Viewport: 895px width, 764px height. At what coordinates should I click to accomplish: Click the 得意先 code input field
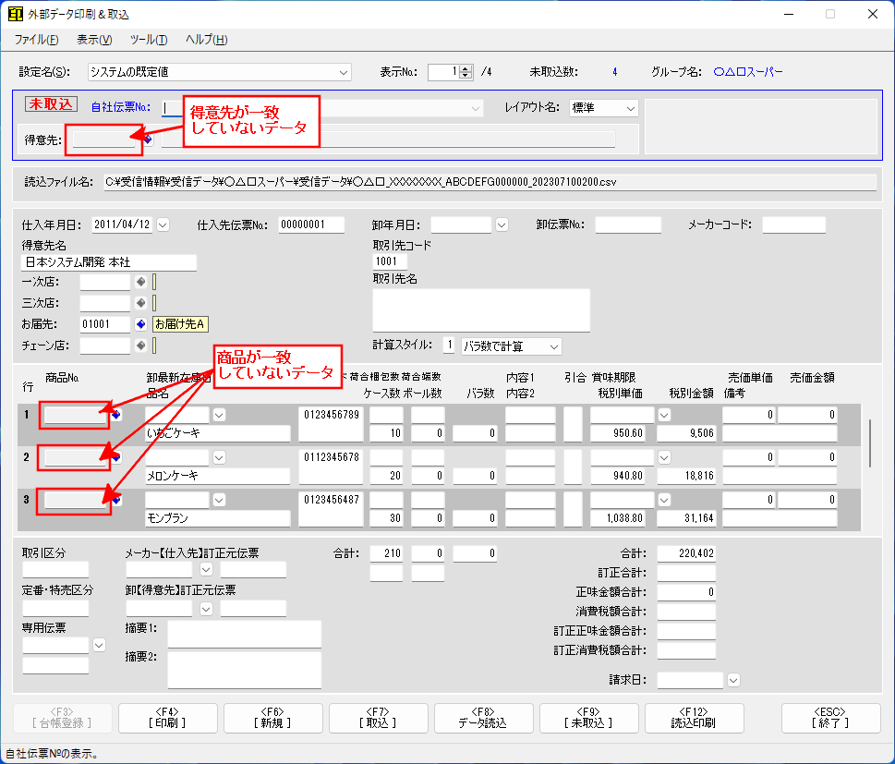pos(103,139)
